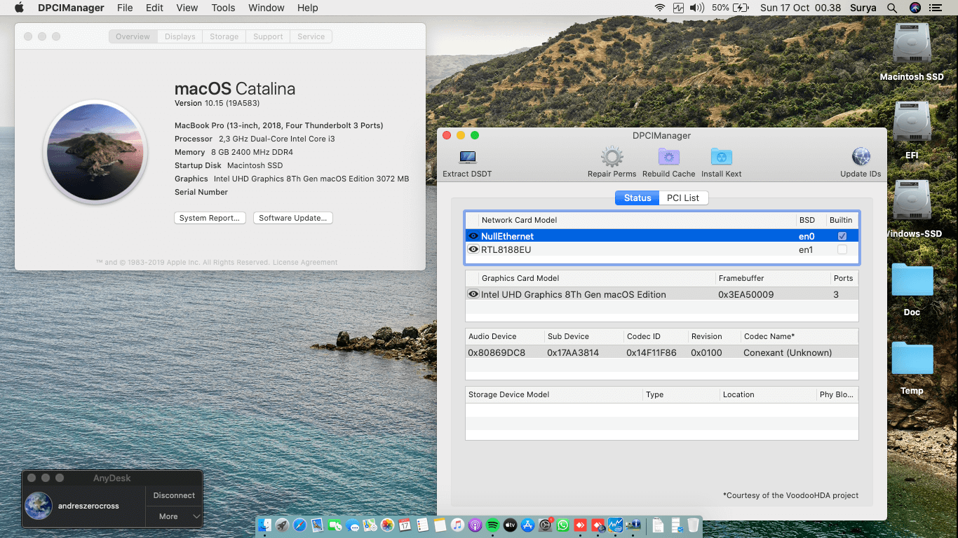Click the Software Update… button
This screenshot has width=958, height=538.
292,218
